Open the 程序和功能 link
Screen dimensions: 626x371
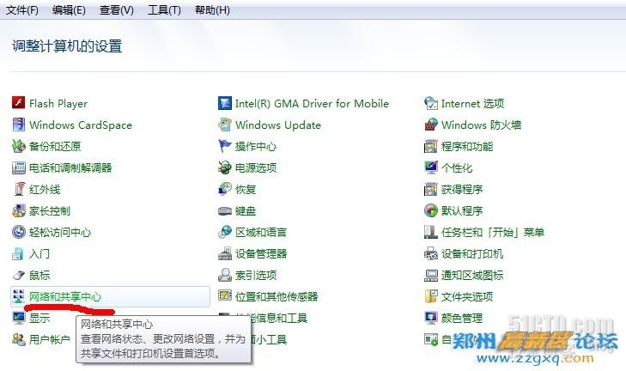[467, 147]
